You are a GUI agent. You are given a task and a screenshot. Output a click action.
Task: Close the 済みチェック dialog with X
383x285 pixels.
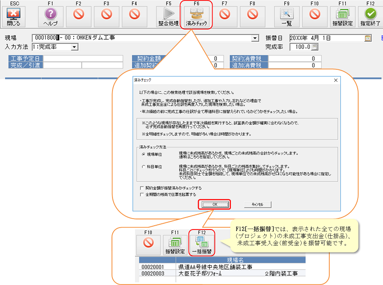click(335, 80)
